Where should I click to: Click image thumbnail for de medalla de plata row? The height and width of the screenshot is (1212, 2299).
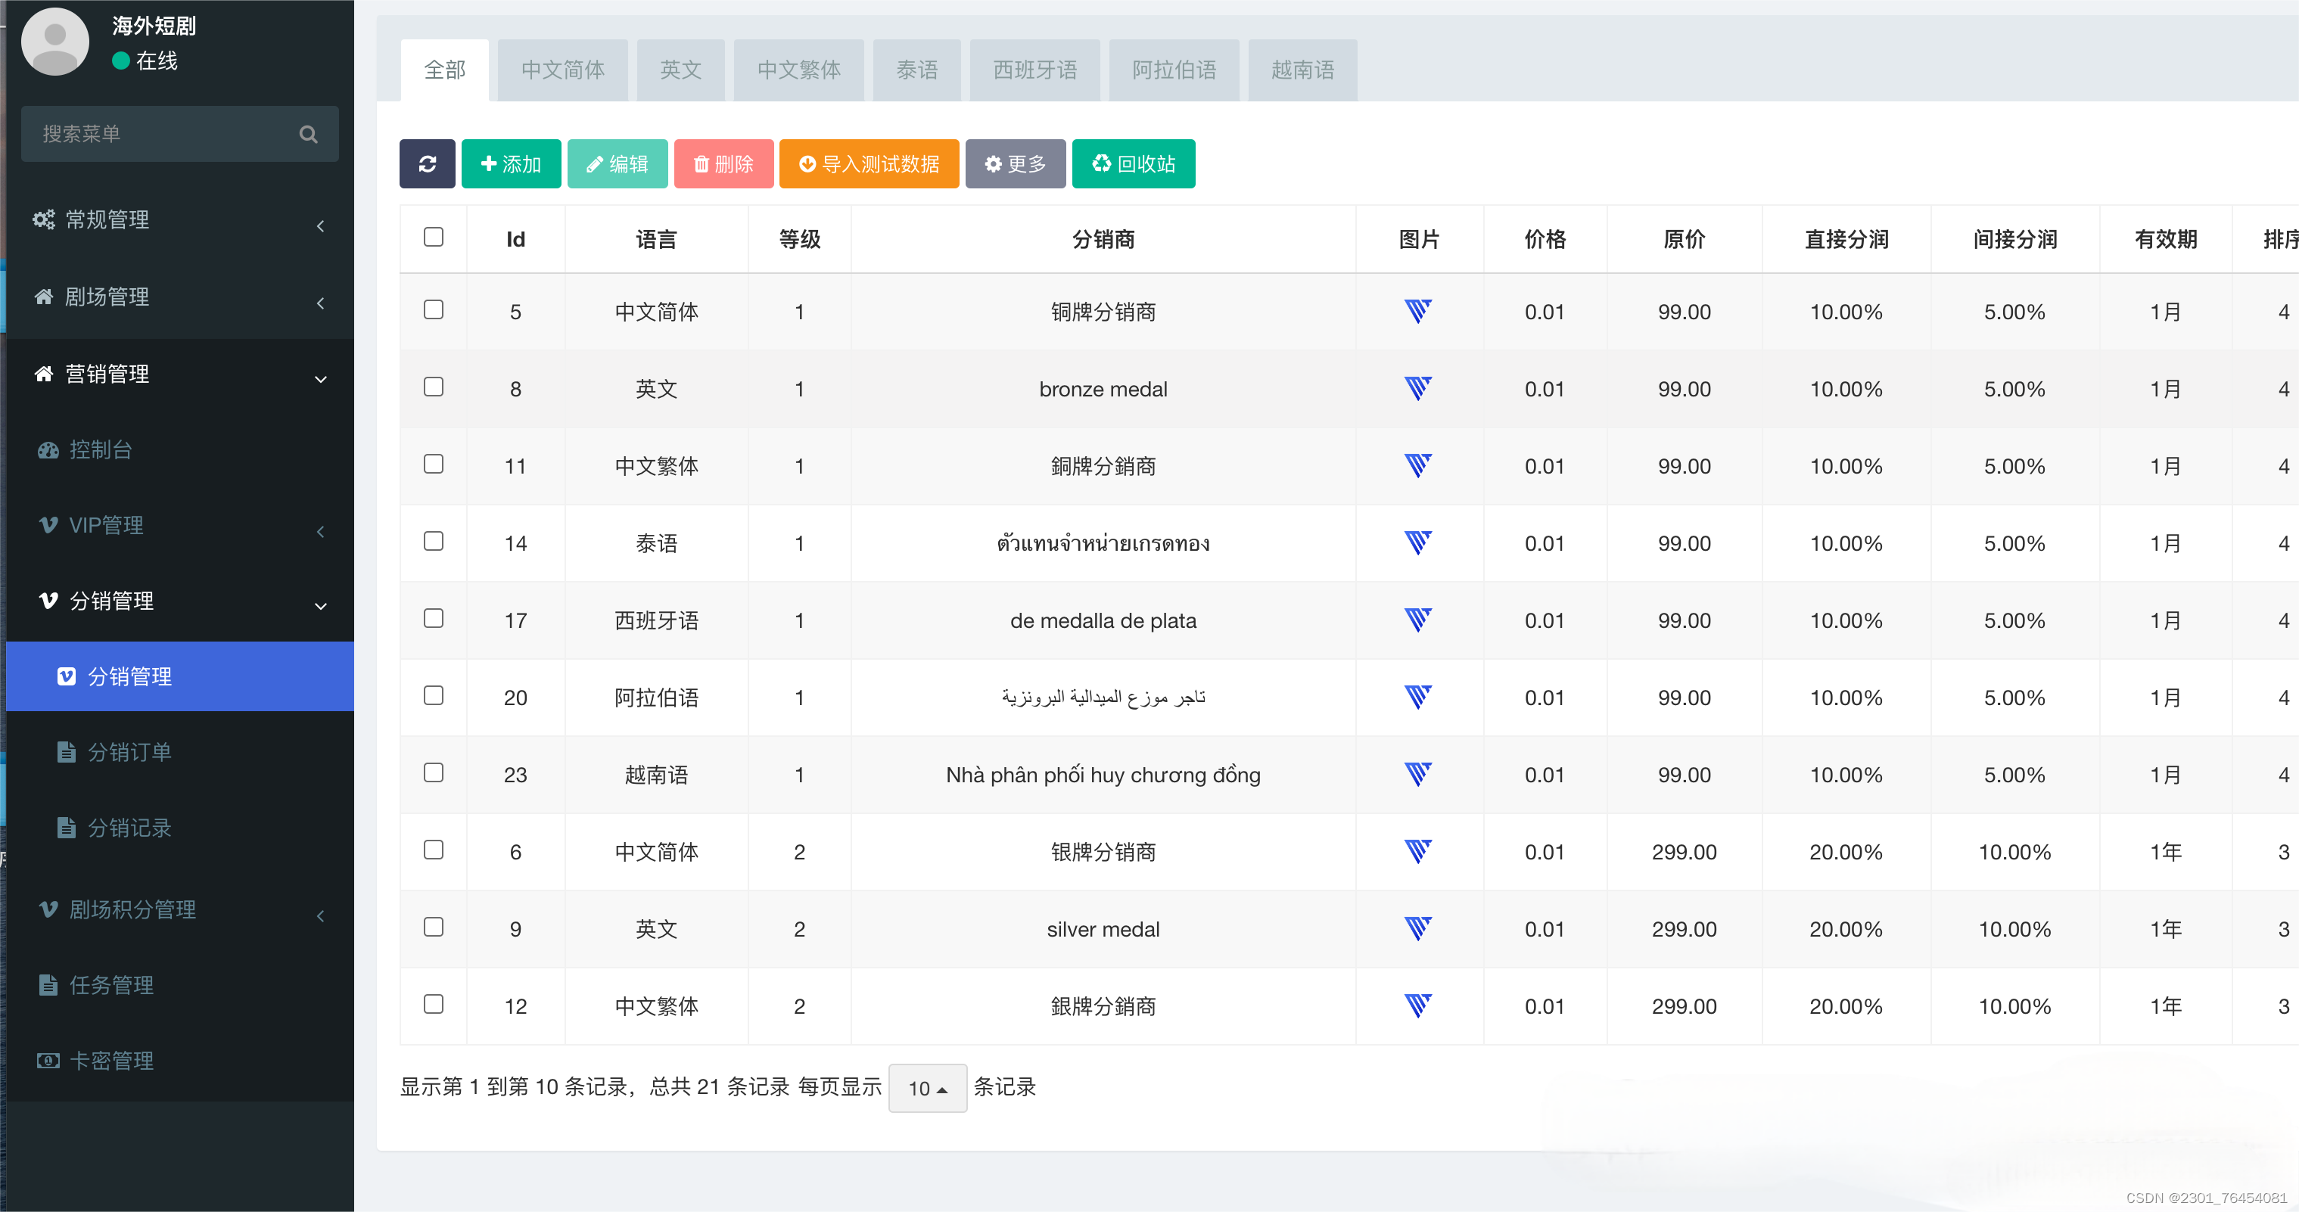[1418, 620]
